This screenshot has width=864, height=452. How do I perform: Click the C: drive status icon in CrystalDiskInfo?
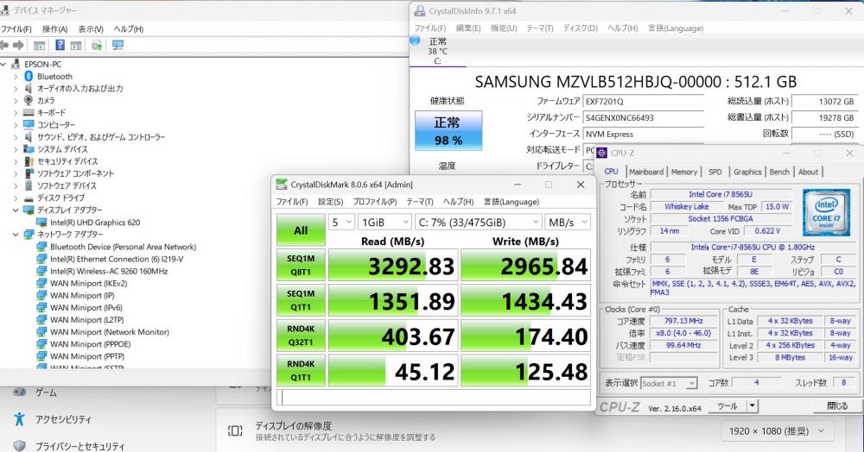click(x=416, y=41)
